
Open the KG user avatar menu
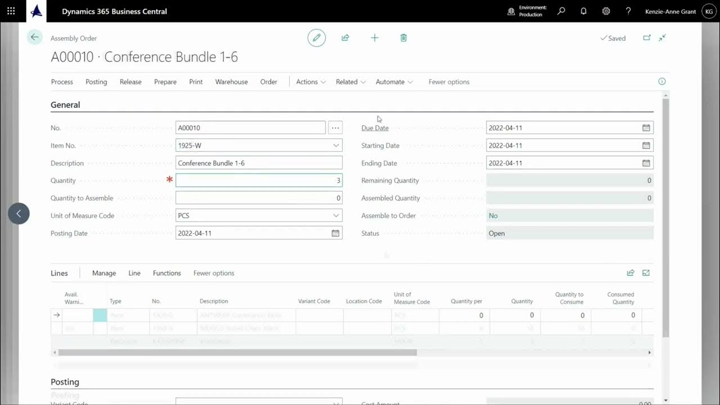709,11
